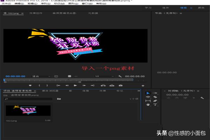The image size is (210, 140).
Task: Switch to the Libraries tab
Action: pos(70,91)
